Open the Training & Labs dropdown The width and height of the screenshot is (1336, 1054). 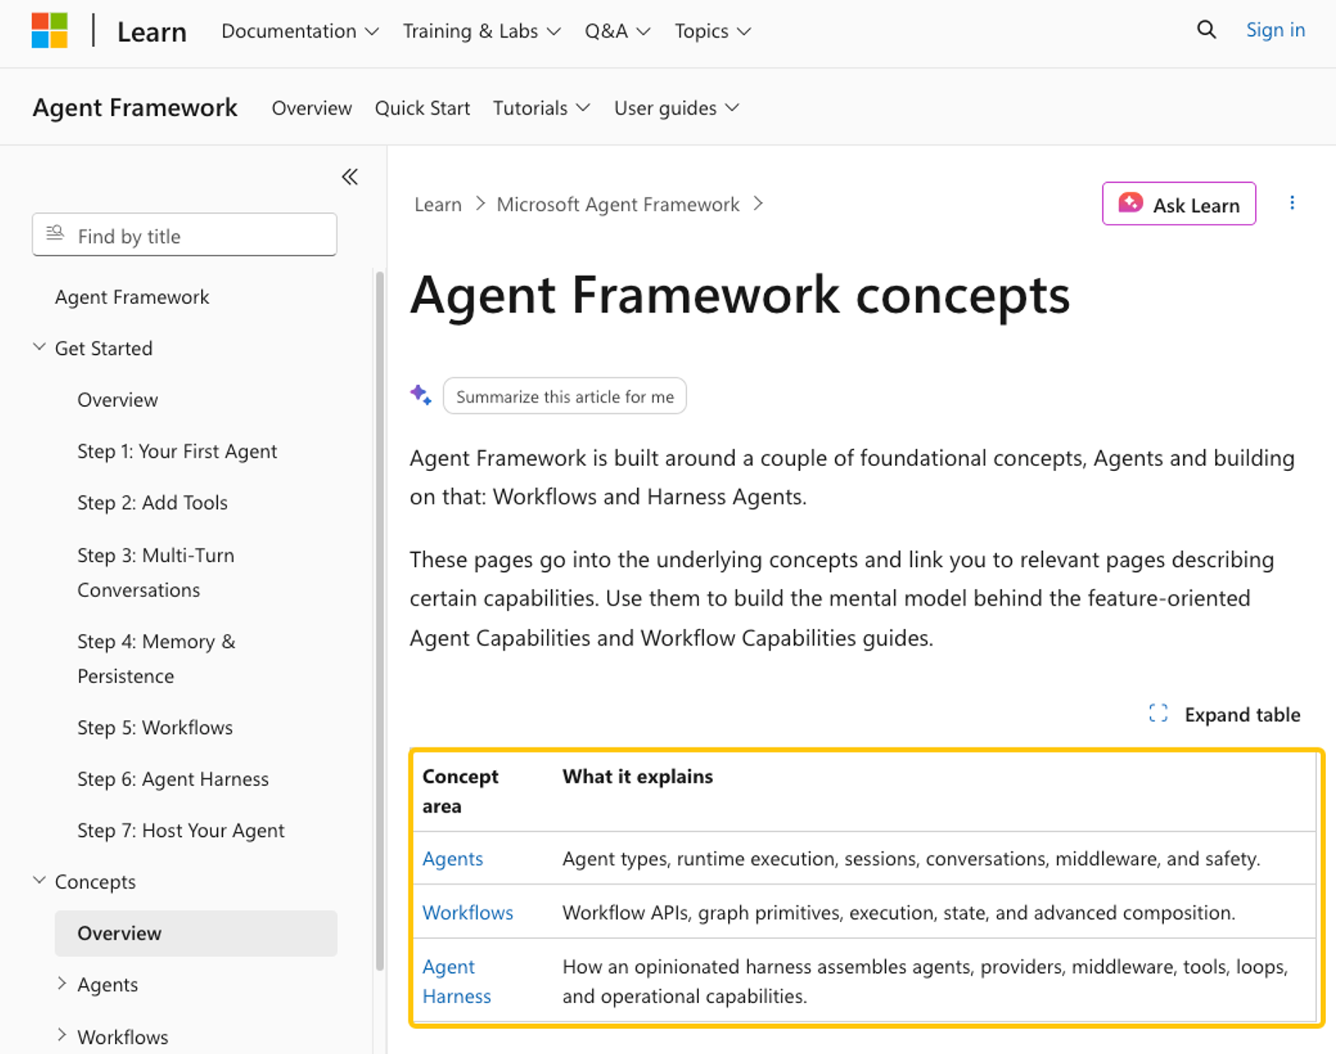[x=481, y=31]
